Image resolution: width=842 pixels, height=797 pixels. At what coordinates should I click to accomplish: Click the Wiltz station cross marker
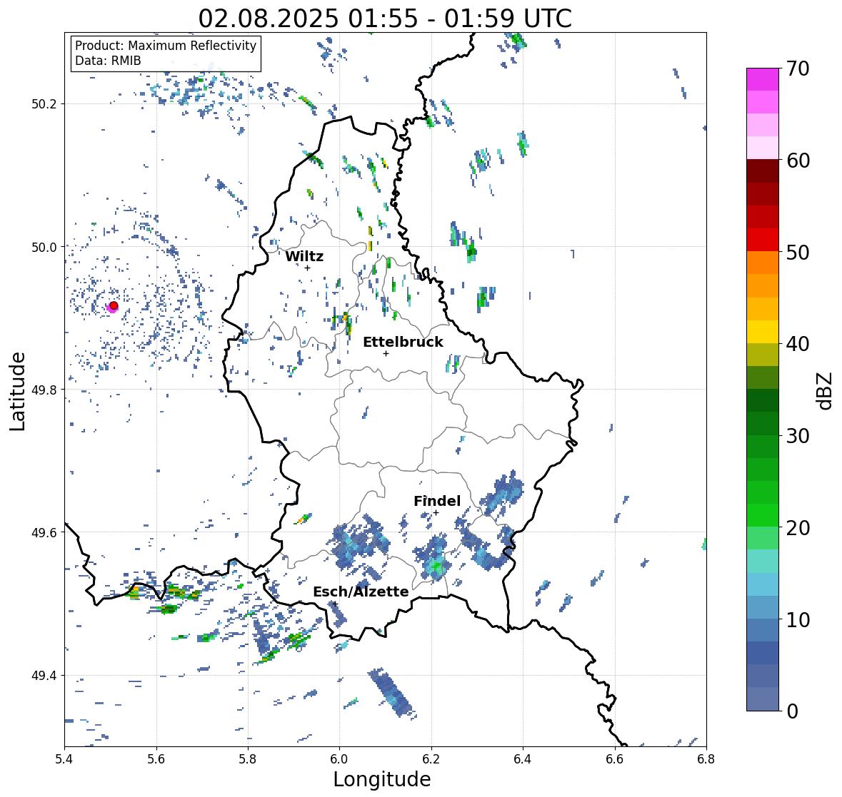308,268
